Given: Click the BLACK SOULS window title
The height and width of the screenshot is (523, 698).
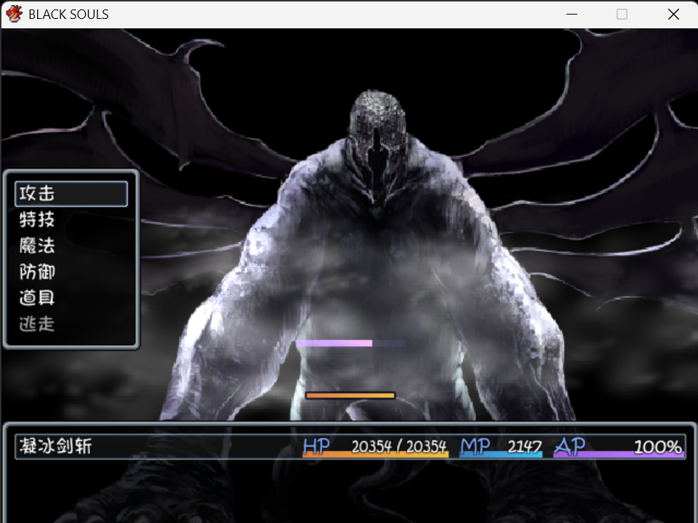Looking at the screenshot, I should point(68,15).
